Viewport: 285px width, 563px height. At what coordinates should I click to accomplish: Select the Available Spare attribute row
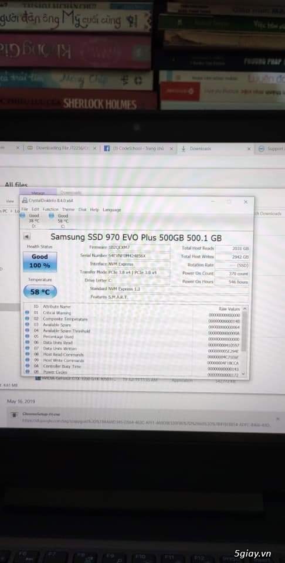tap(133, 325)
